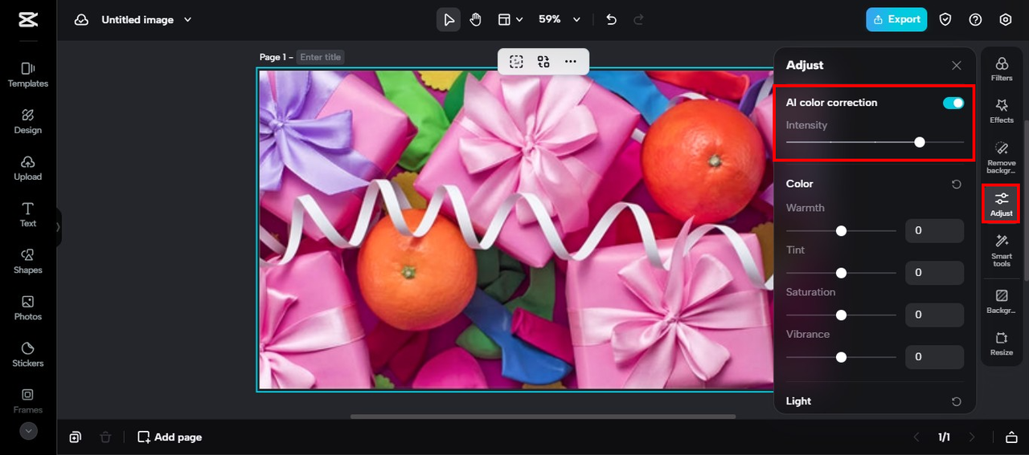
Task: Click the delete page trash icon
Action: pyautogui.click(x=105, y=437)
